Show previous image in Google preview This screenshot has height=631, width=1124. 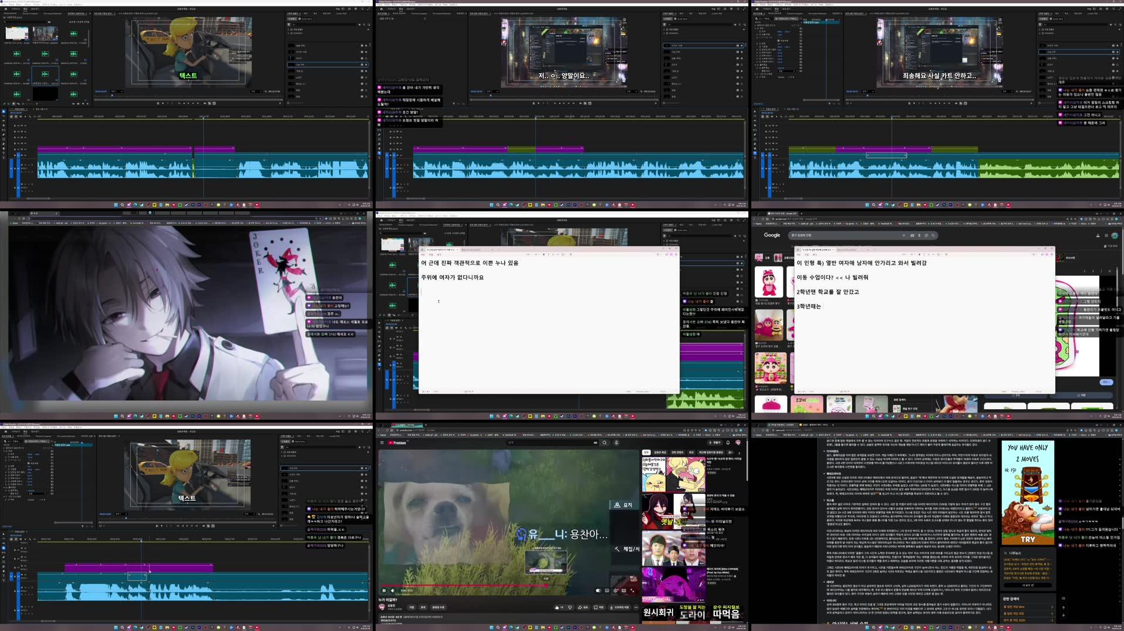1085,271
